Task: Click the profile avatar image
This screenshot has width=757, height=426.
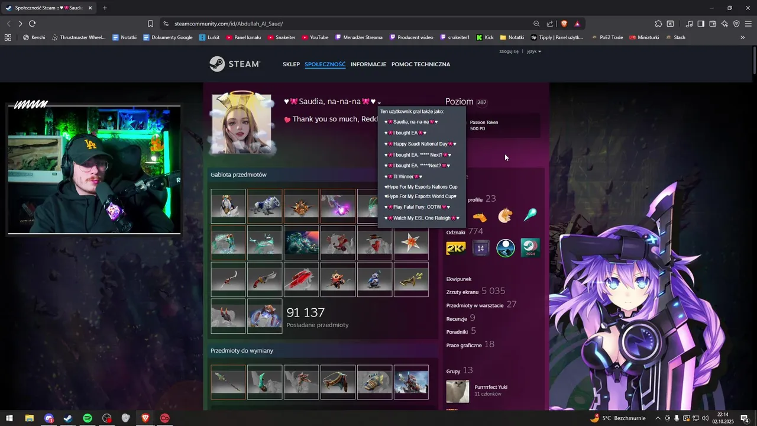Action: (x=241, y=125)
